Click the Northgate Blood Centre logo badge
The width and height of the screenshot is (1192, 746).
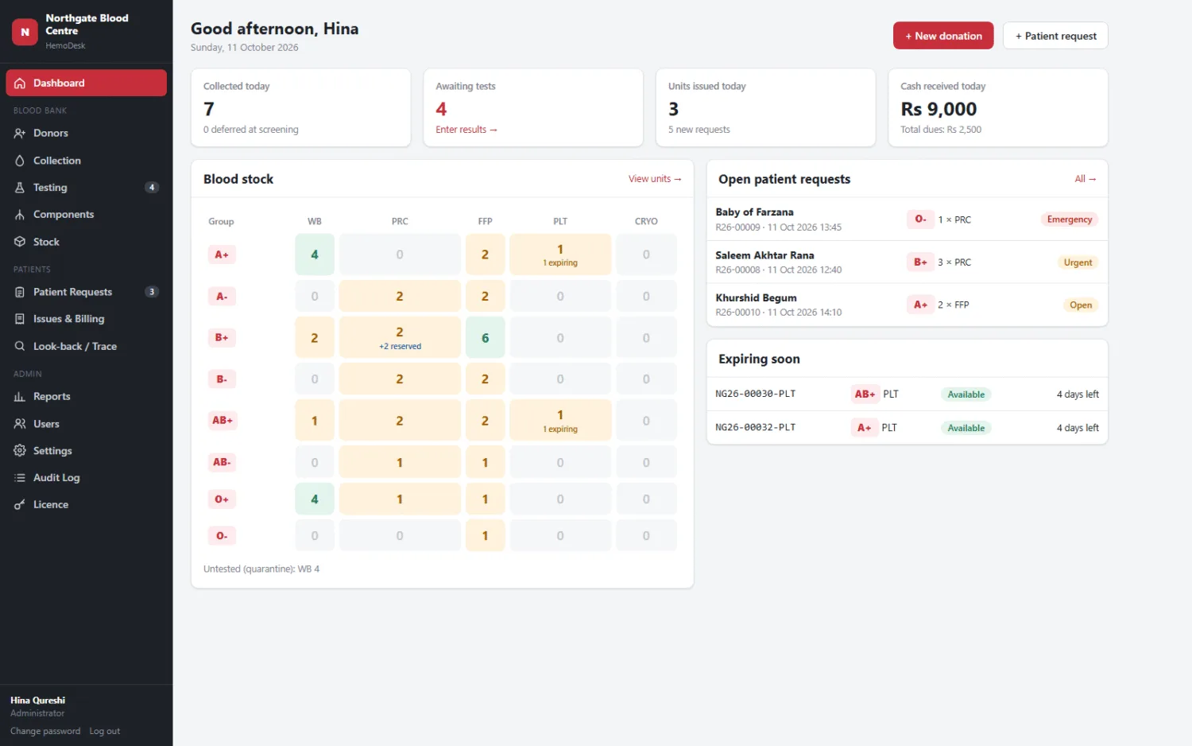[25, 32]
